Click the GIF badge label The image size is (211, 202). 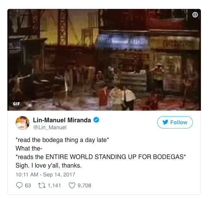click(16, 104)
